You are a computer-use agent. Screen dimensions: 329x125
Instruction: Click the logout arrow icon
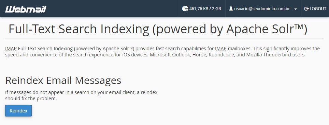pyautogui.click(x=306, y=9)
